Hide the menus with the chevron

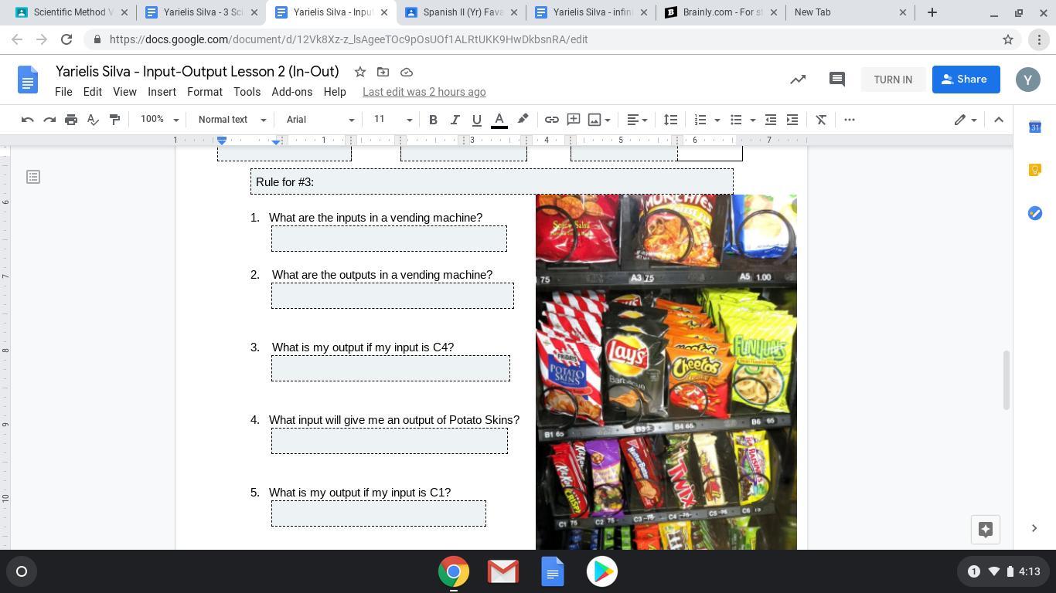click(999, 120)
